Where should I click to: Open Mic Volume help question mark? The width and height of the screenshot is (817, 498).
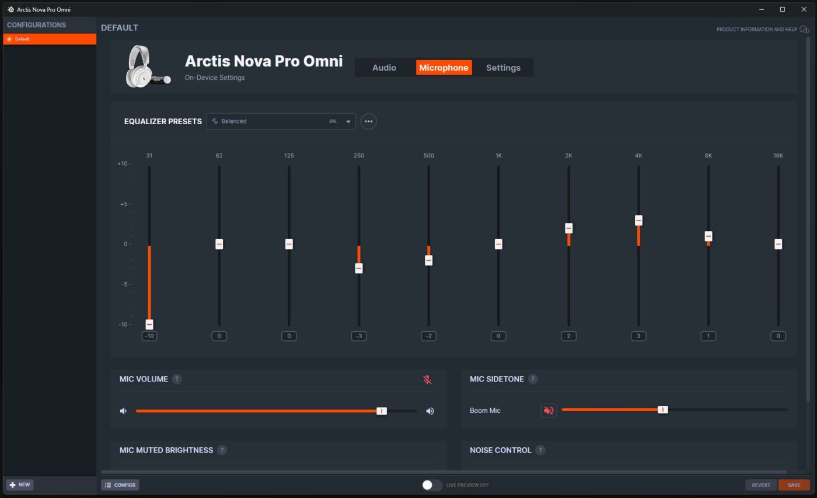(x=177, y=379)
